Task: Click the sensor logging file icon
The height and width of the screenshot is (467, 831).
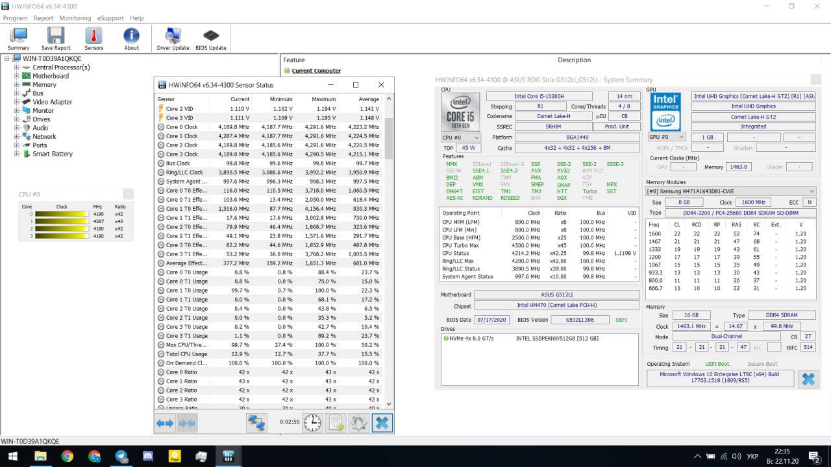Action: [336, 423]
